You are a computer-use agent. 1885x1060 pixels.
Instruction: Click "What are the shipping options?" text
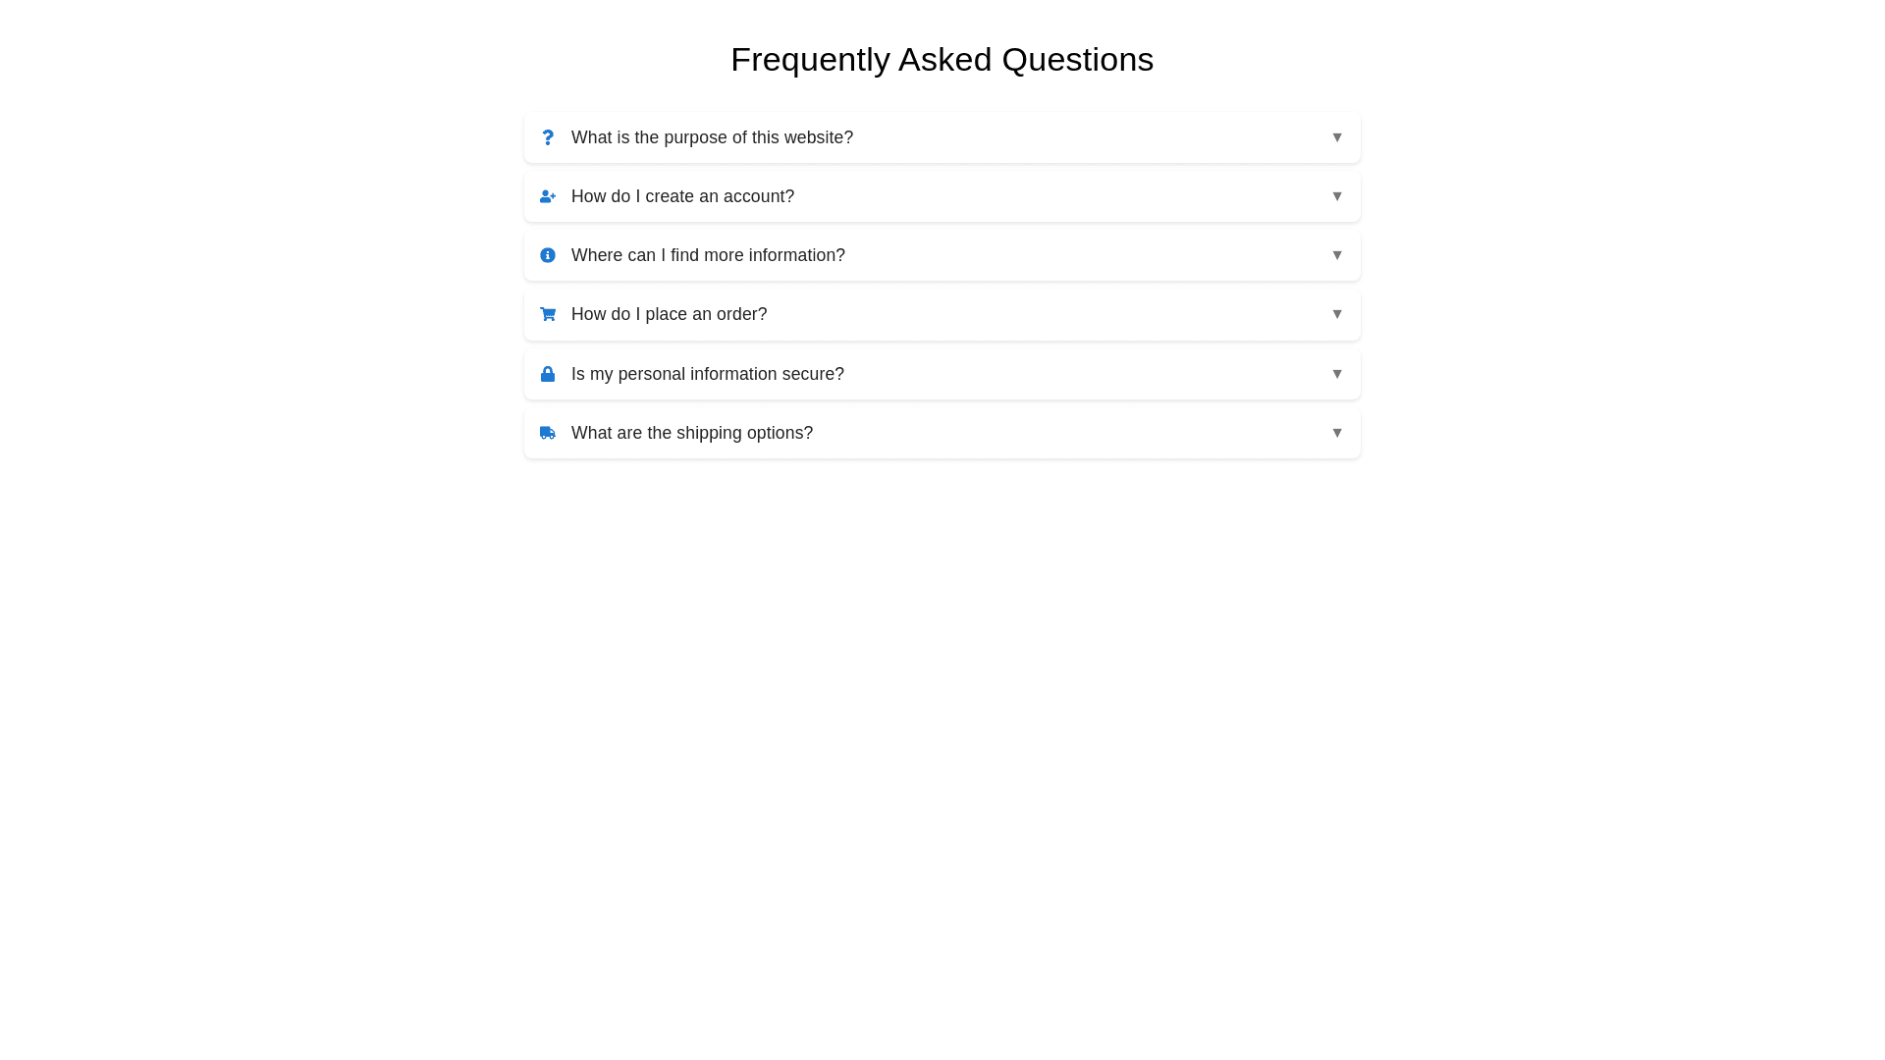(691, 433)
